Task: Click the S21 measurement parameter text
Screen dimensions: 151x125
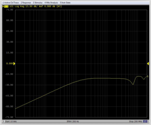Action: click(11, 6)
